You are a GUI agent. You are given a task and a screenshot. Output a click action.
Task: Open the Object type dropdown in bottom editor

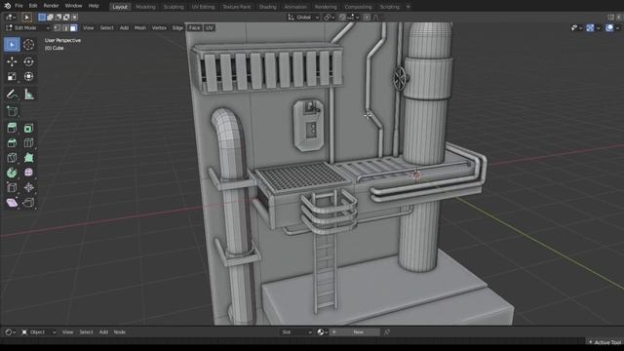point(39,331)
